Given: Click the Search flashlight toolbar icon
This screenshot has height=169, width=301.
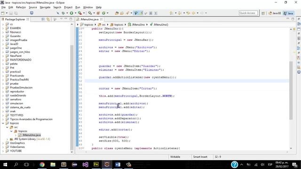Looking at the screenshot, I should [127, 13].
